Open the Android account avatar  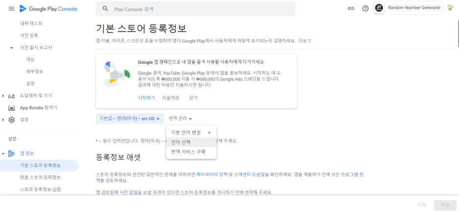point(450,8)
